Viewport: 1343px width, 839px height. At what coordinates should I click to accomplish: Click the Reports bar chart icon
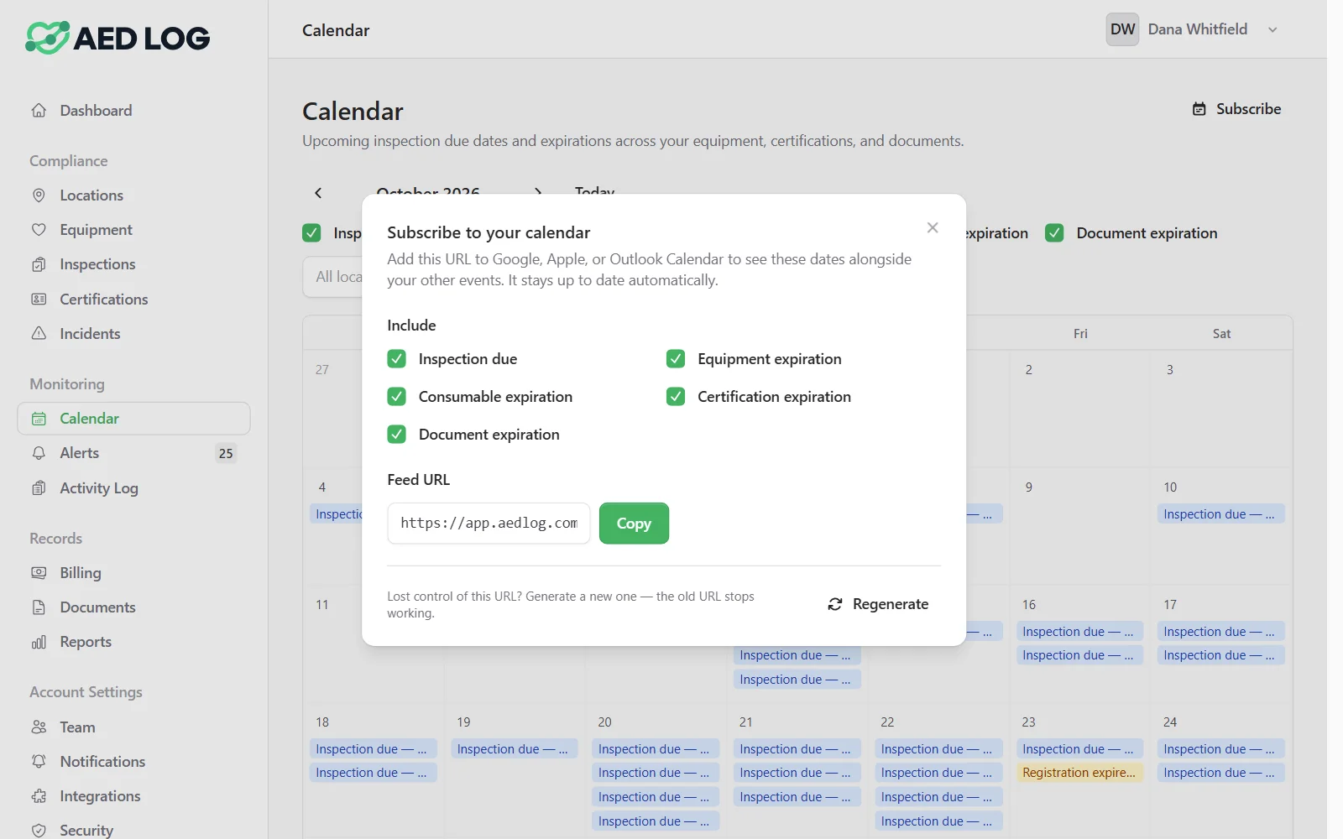point(39,642)
